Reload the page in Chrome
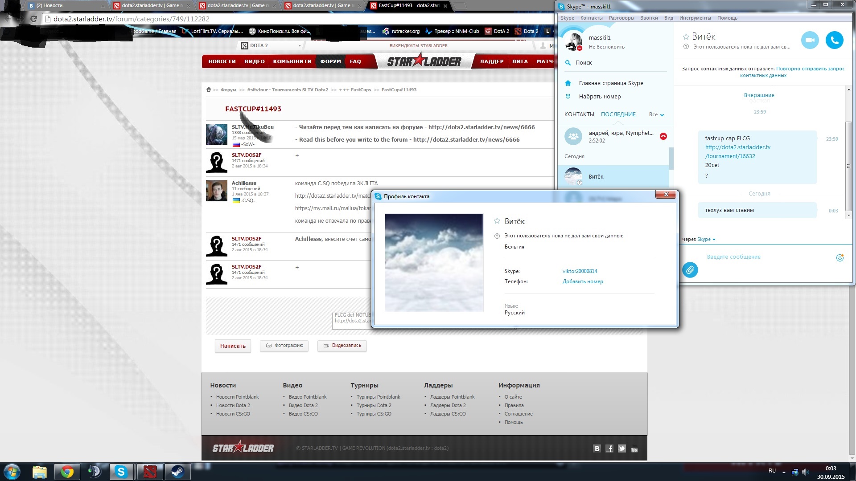This screenshot has height=481, width=856. coord(33,19)
